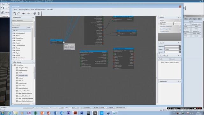Open Outlook from the taskbar
The image size is (204, 115).
(62, 113)
